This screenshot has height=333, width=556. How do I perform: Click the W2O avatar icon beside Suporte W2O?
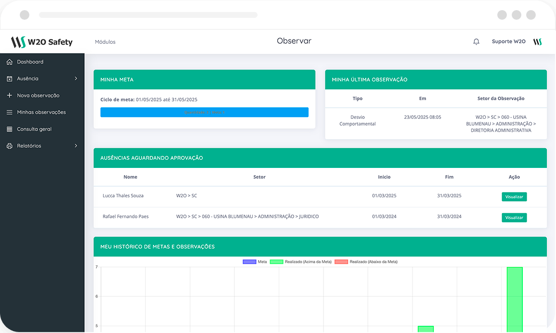[x=537, y=42]
